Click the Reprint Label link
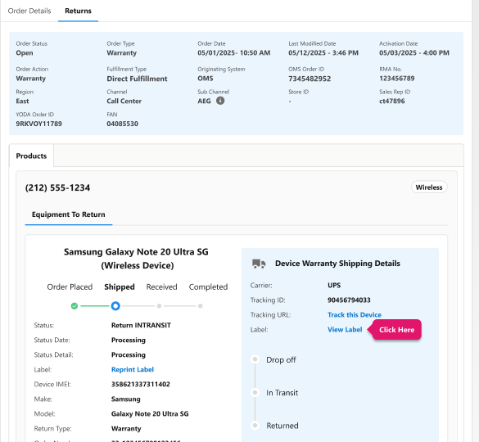 tap(133, 369)
